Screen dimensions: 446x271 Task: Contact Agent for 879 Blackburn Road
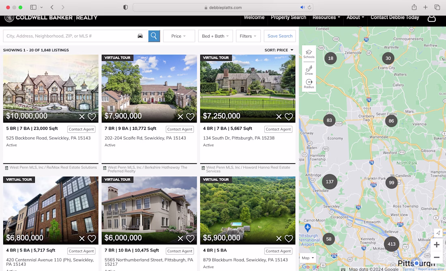pos(278,251)
